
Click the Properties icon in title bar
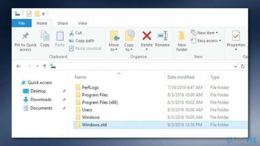[29, 14]
